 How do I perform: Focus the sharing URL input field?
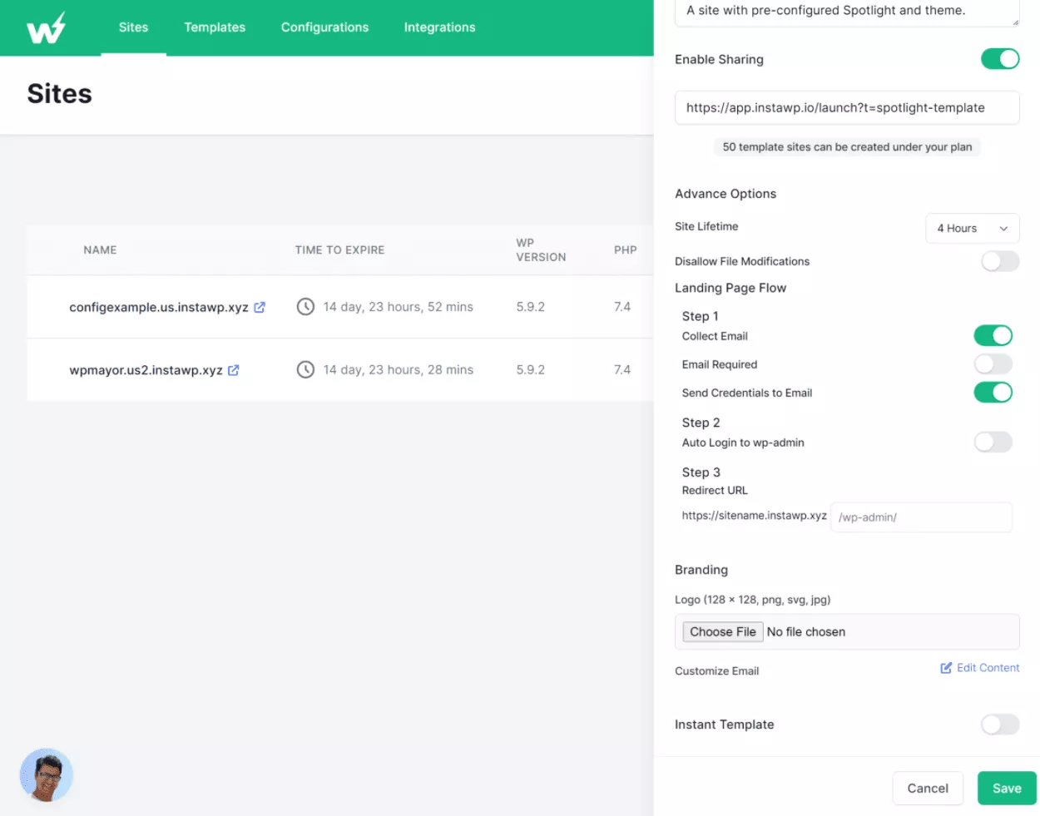tap(847, 107)
